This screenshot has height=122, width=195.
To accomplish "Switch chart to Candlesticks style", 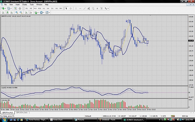I will coord(7,12).
